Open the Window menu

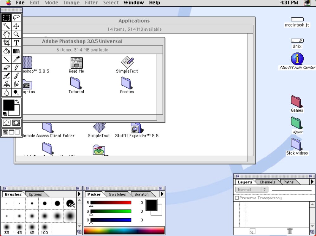134,3
